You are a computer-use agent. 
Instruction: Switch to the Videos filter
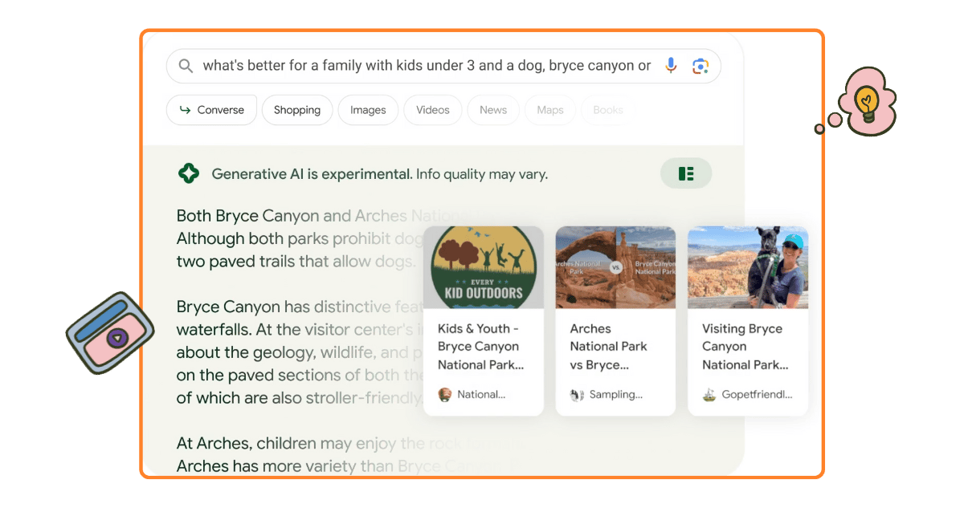(433, 110)
